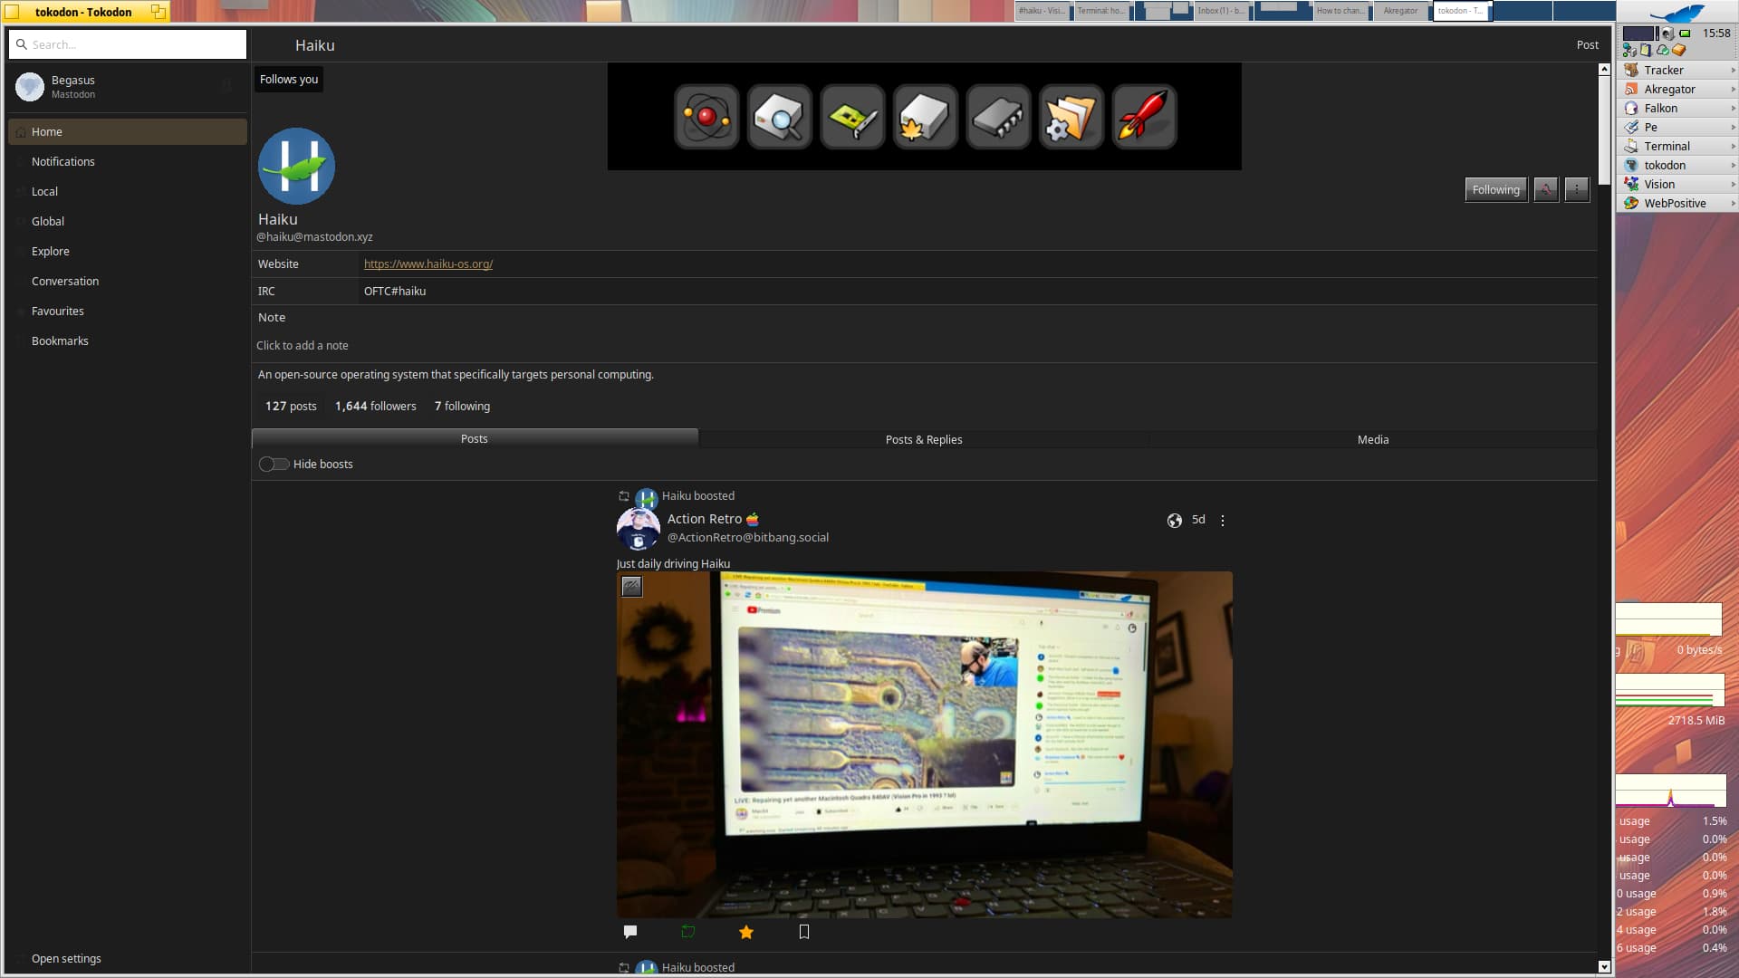Switch to the Posts tab
The image size is (1739, 978).
click(475, 439)
